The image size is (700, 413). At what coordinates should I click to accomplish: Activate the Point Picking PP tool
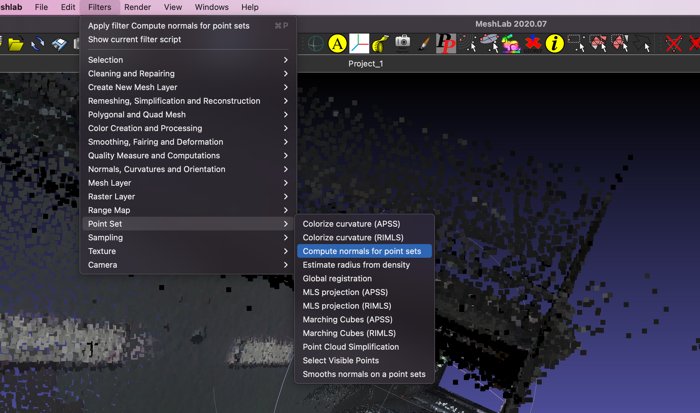(x=446, y=43)
